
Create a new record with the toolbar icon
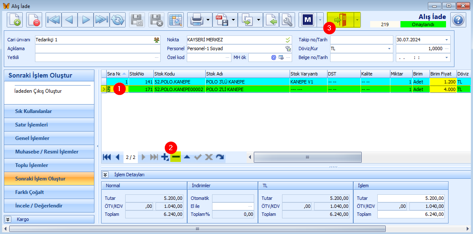15,20
